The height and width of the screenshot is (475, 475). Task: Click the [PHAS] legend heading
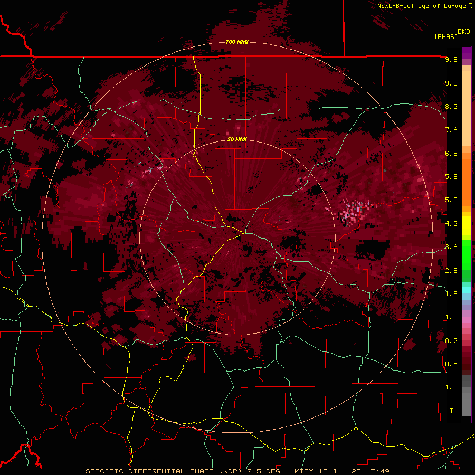[x=446, y=37]
